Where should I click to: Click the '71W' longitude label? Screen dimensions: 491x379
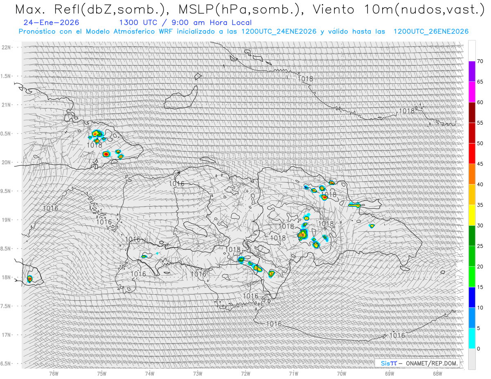point(293,373)
